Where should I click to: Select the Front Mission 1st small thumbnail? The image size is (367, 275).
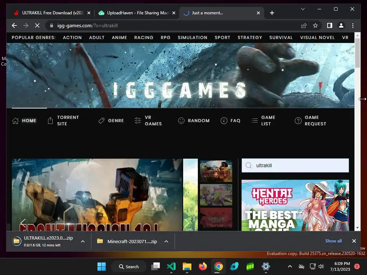[216, 171]
